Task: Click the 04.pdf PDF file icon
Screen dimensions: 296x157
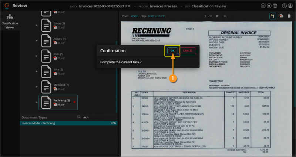Action: [55, 43]
